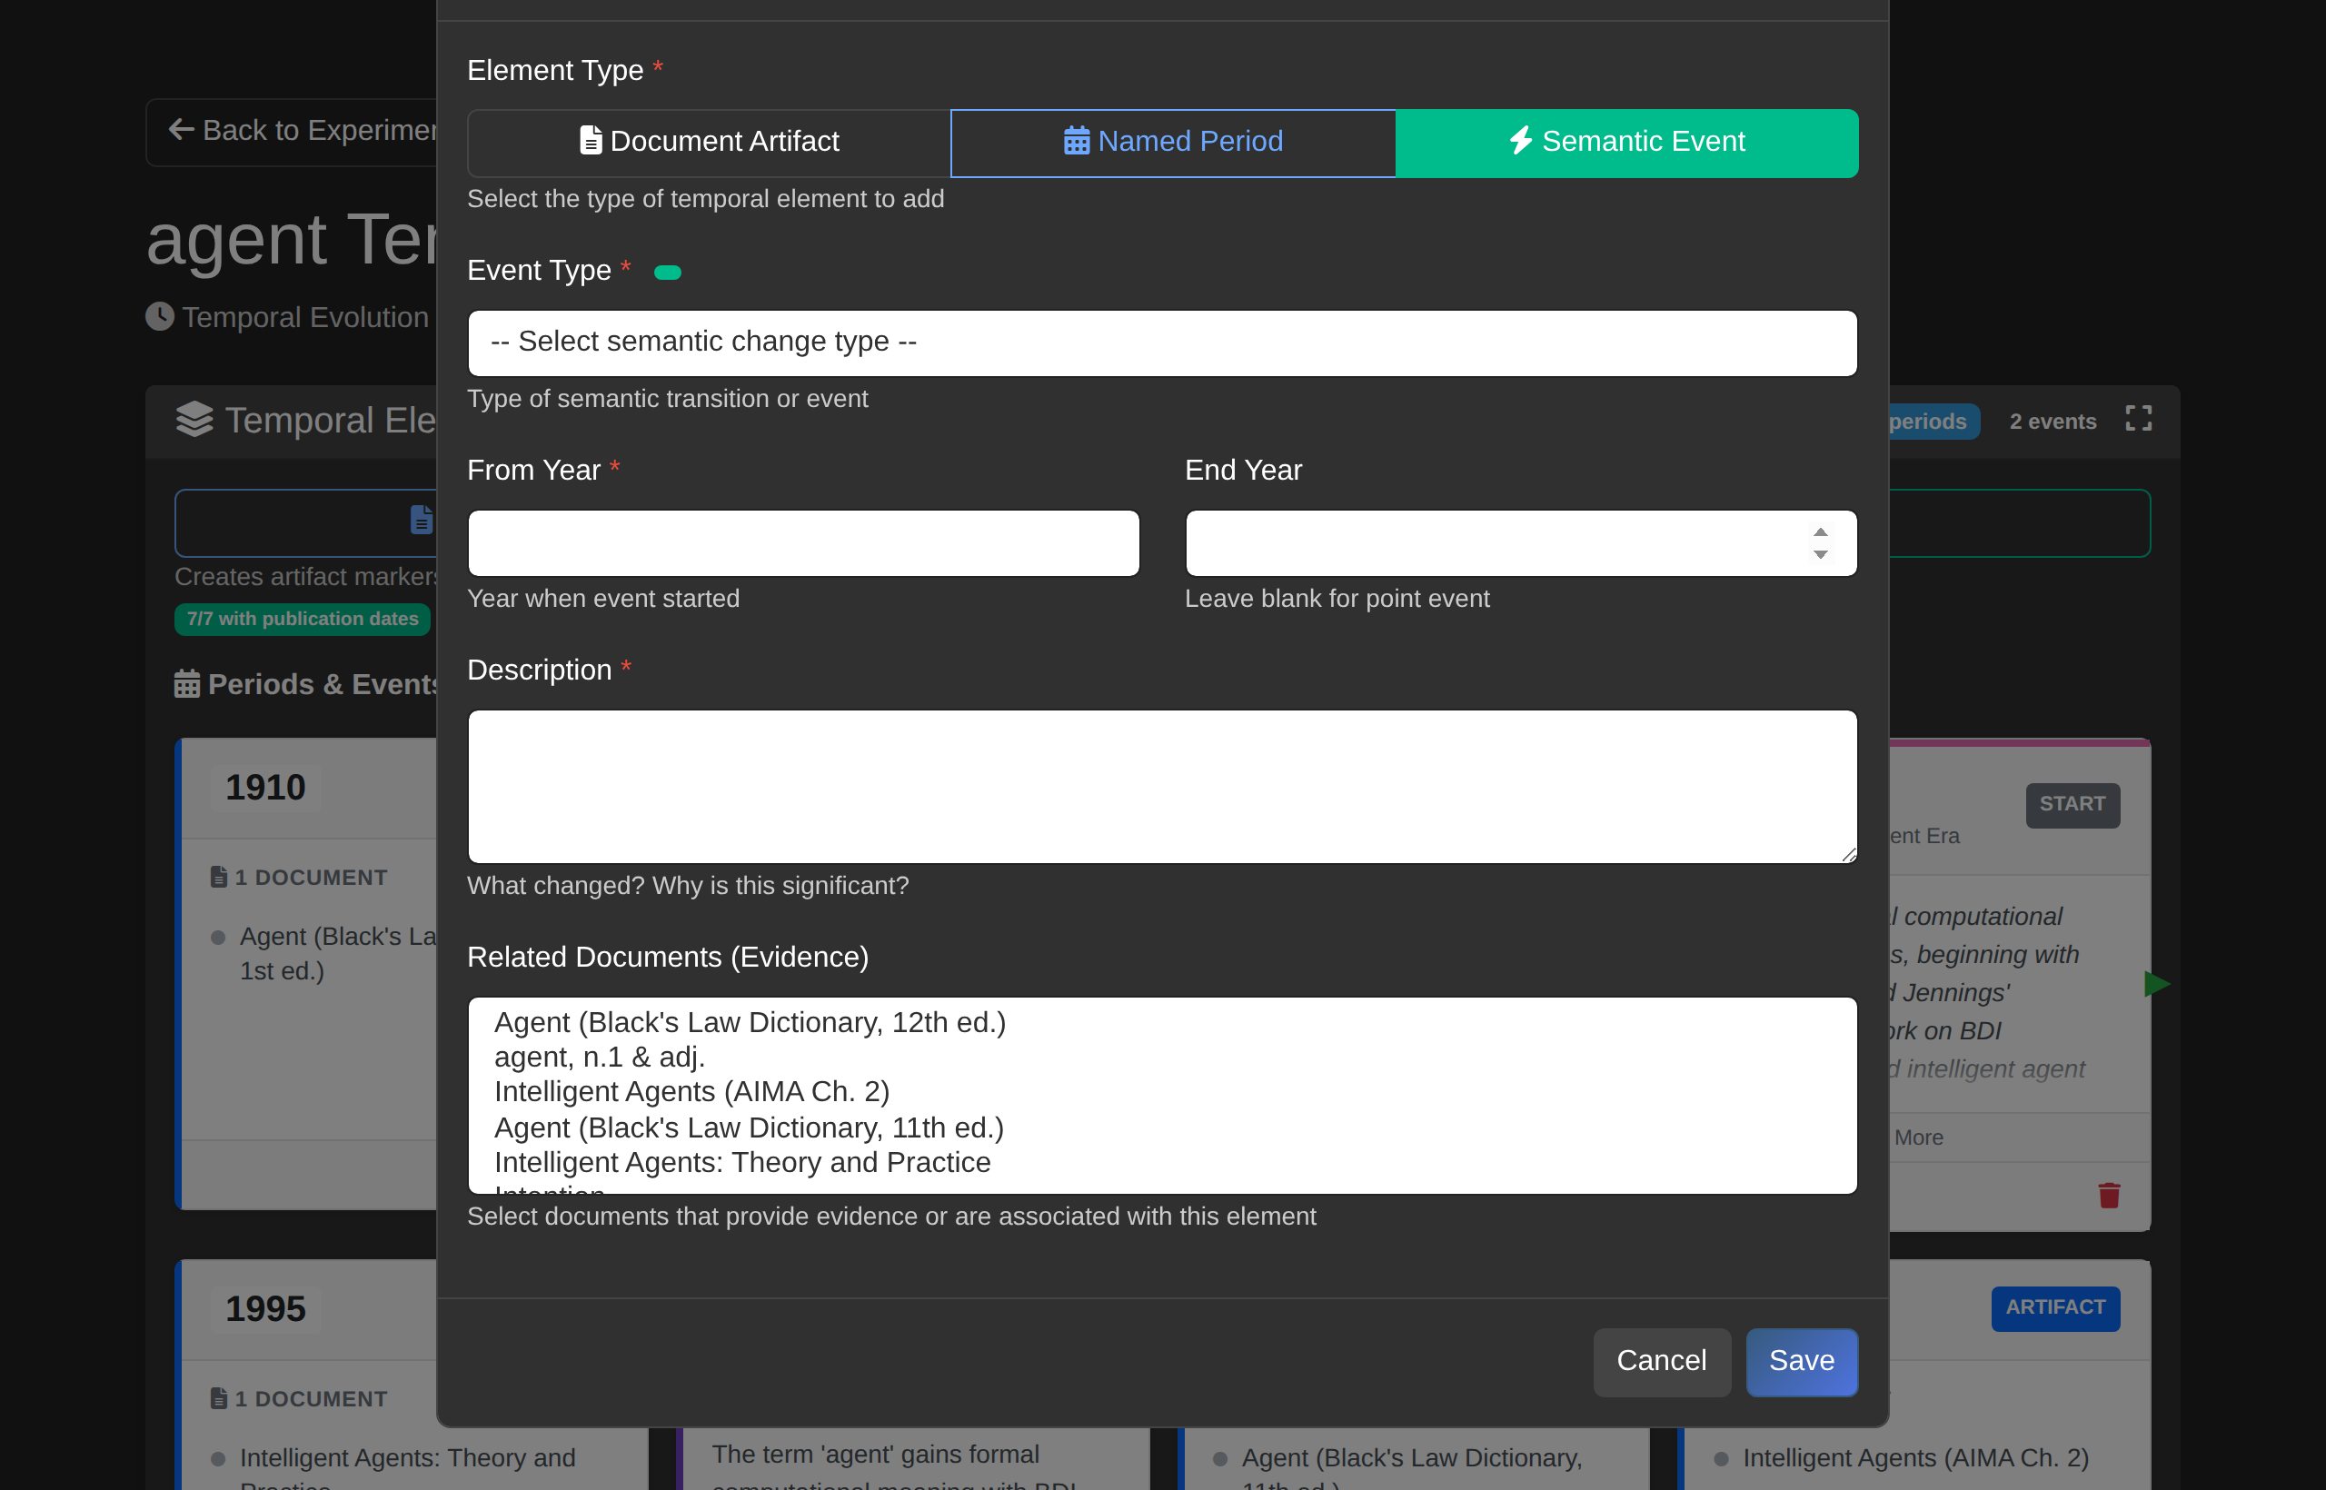The image size is (2326, 1490).
Task: Open the semantic change type dropdown
Action: (1162, 343)
